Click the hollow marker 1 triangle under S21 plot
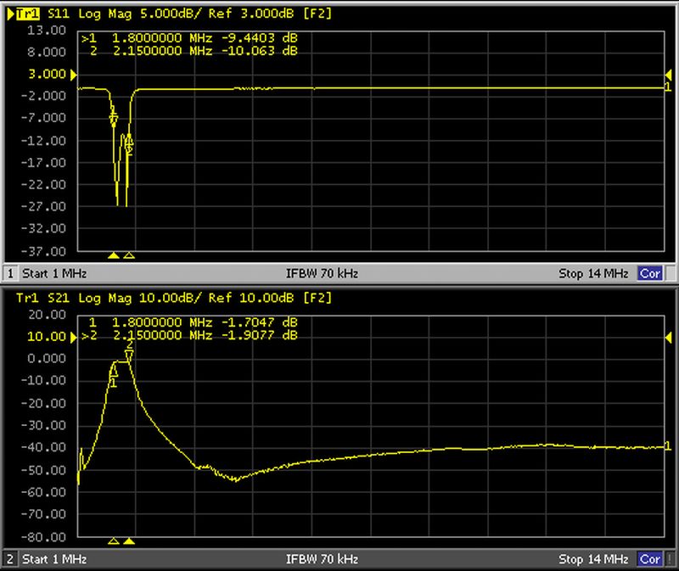The image size is (679, 571). pyautogui.click(x=113, y=540)
